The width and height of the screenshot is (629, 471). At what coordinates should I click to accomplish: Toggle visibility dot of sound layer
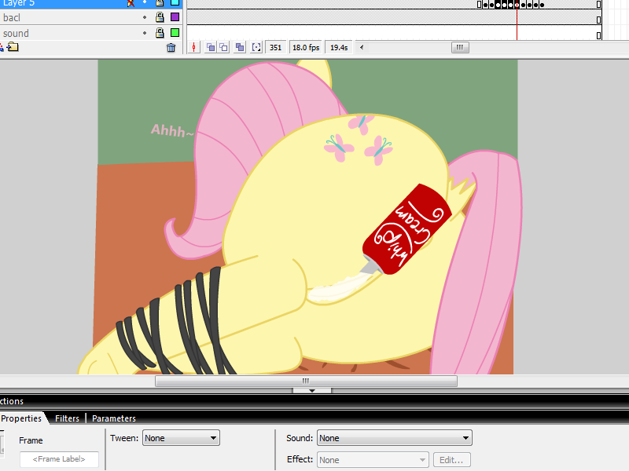click(x=145, y=33)
